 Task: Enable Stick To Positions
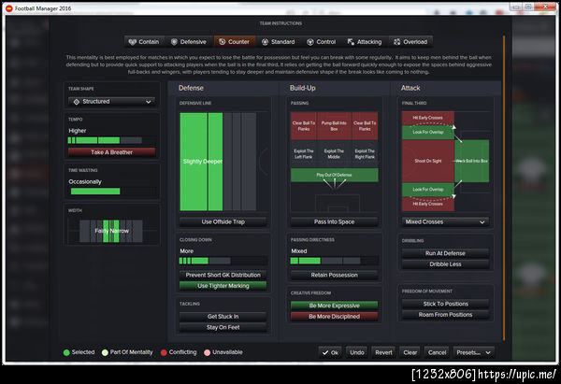click(445, 304)
